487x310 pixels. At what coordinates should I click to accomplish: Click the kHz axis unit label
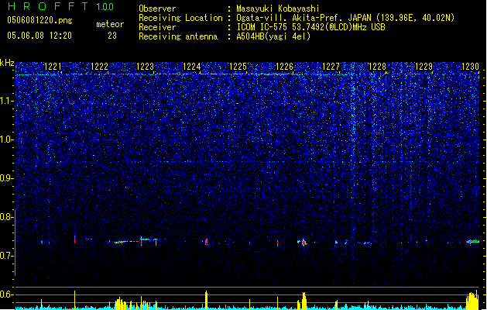point(7,63)
